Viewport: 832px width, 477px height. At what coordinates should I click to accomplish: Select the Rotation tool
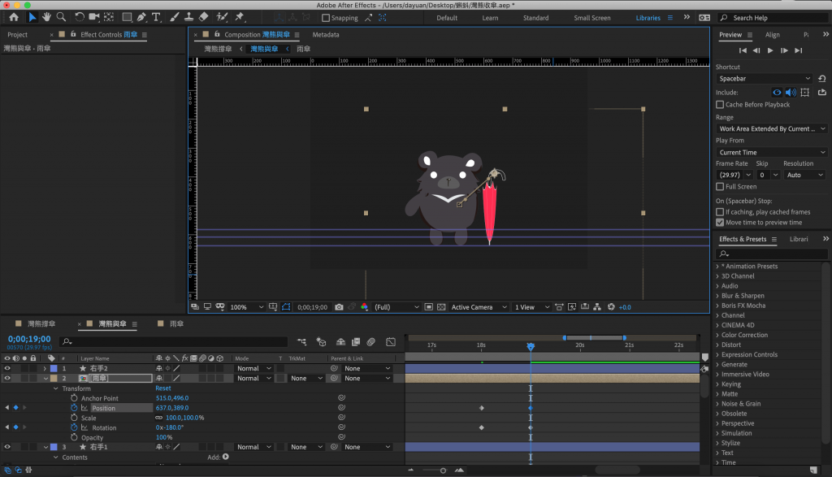(x=79, y=17)
